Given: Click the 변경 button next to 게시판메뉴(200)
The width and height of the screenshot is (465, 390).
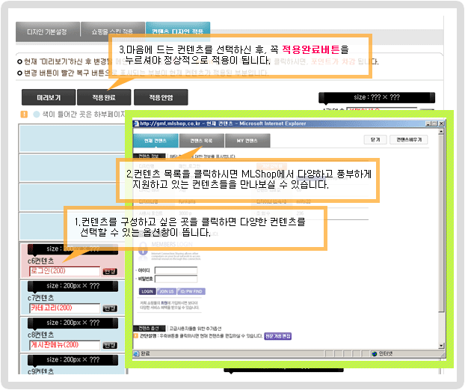Looking at the screenshot, I should (x=109, y=344).
